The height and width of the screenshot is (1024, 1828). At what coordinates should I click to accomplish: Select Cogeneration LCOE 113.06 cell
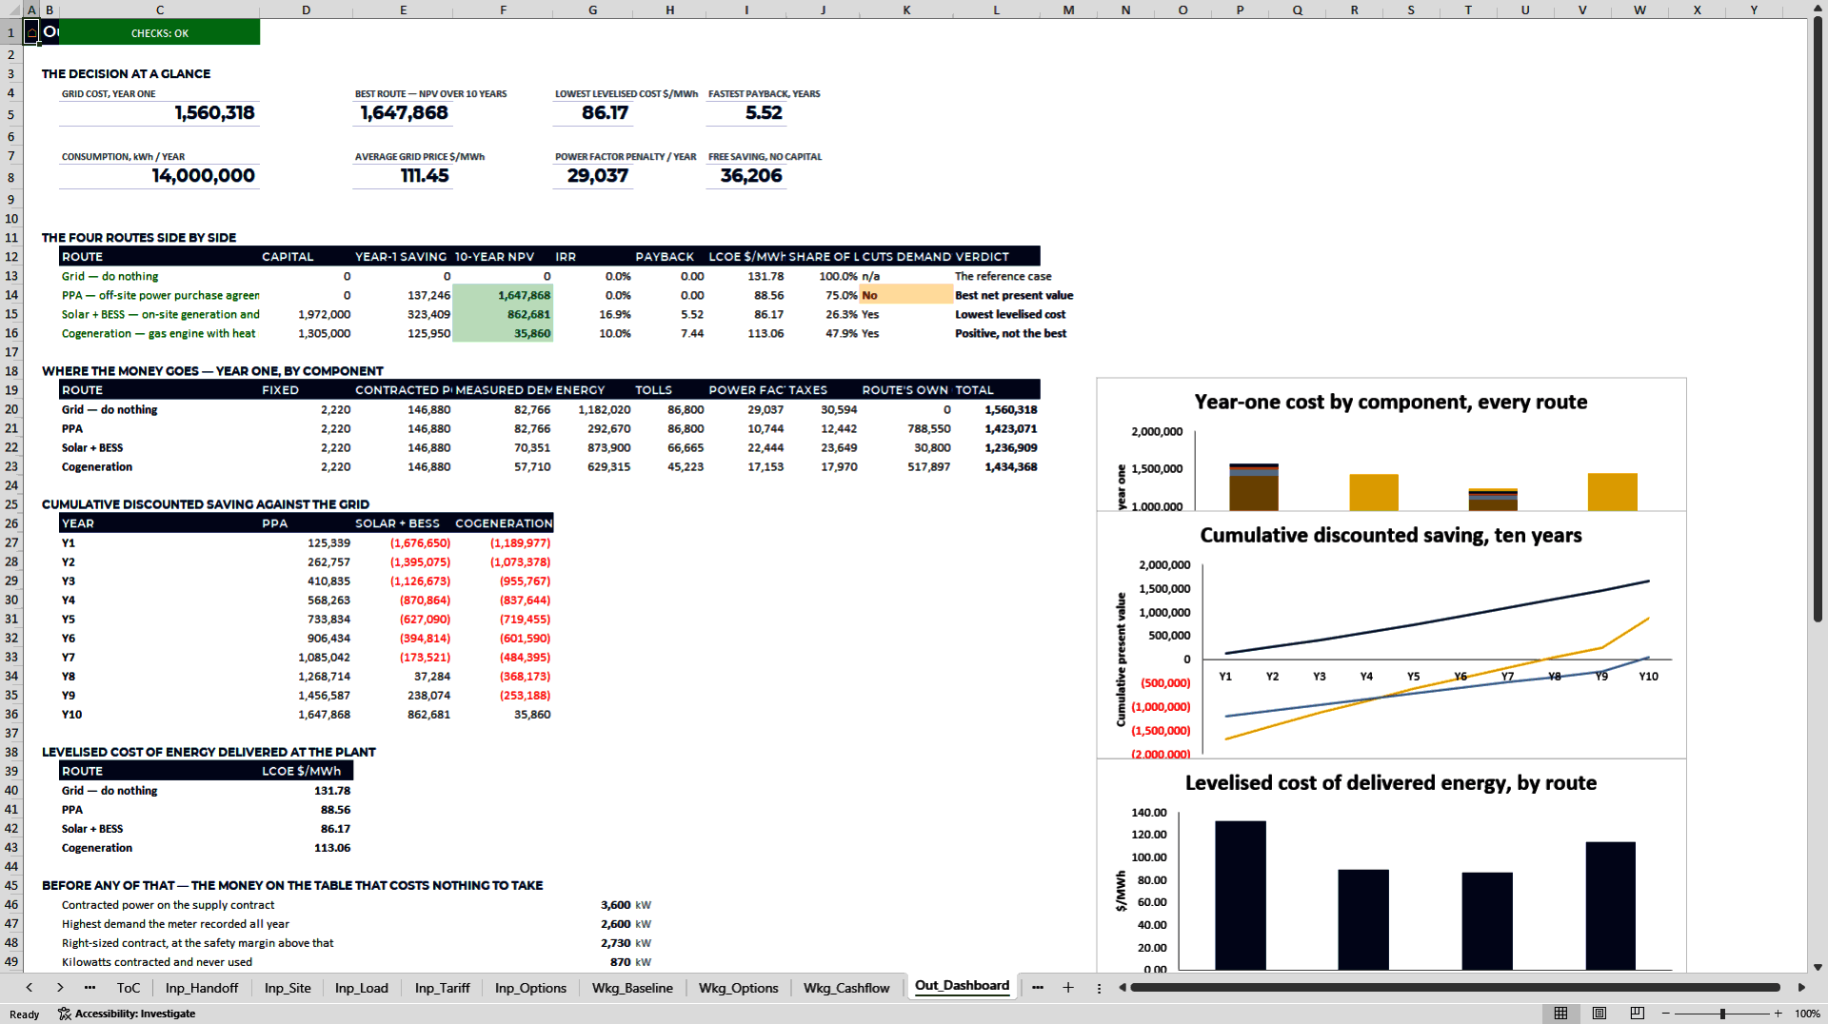(306, 847)
